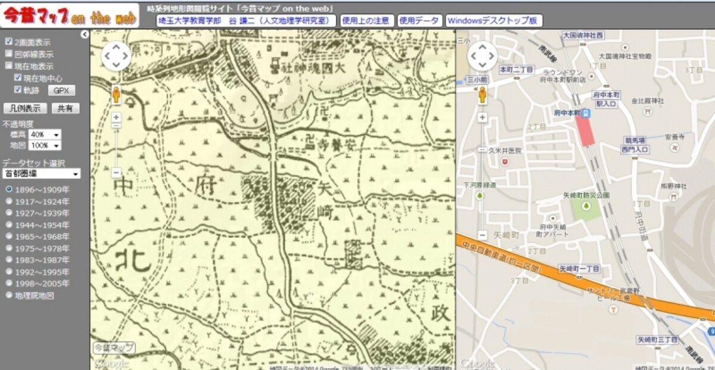Select the 1992～1995年 radio option
Screen dimensions: 715x370
(9, 272)
